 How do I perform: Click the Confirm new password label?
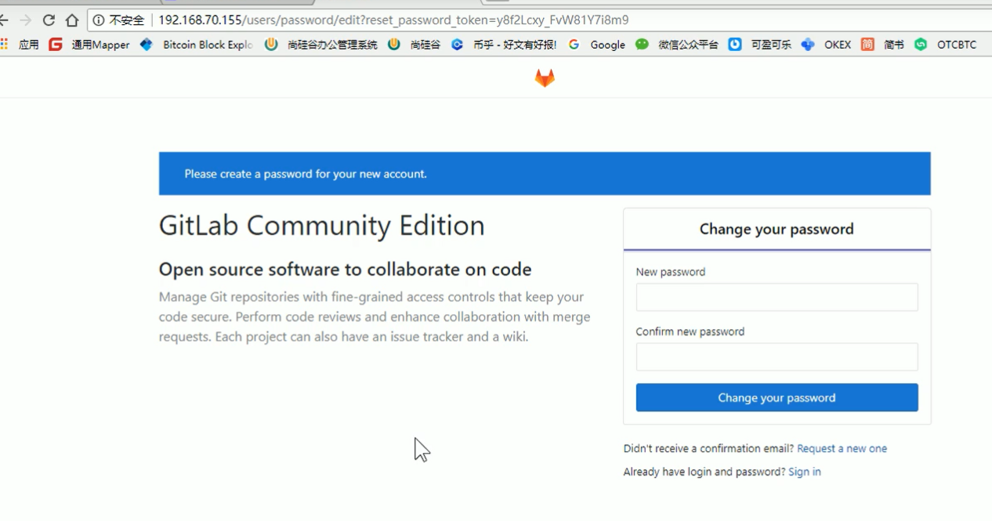pos(690,331)
